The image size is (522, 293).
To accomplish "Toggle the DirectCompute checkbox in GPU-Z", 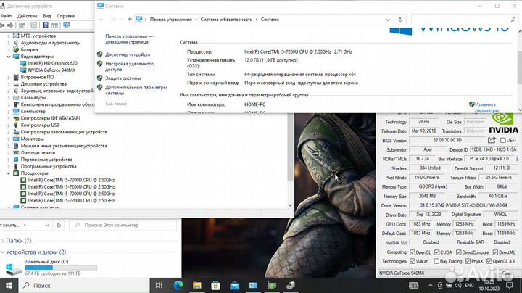I will coord(458,252).
